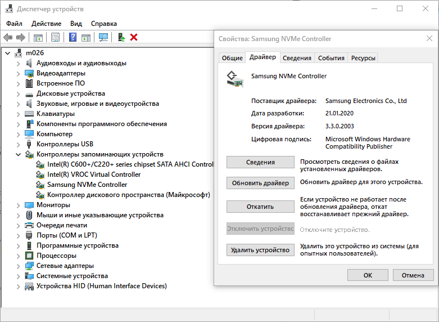
Task: Expand Аудиовходы и аудиовыходы category
Action: [18, 64]
